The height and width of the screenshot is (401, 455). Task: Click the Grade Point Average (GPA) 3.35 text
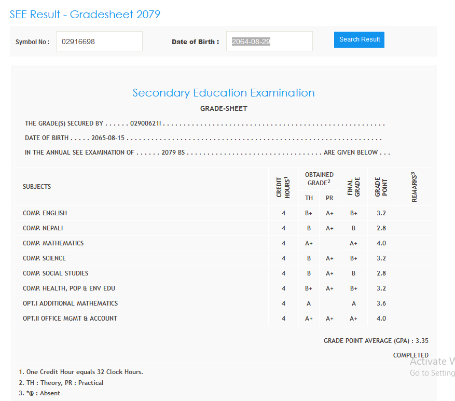[376, 341]
